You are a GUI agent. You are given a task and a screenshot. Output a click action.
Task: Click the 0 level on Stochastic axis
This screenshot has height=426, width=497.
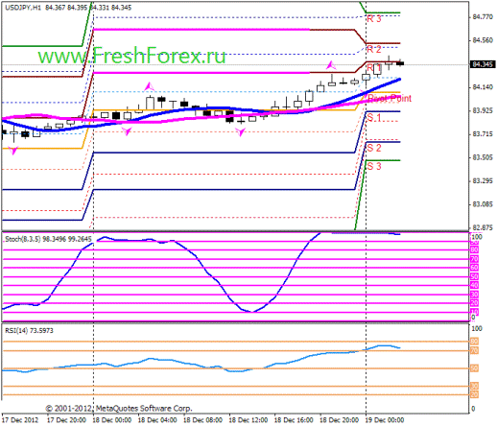point(473,318)
